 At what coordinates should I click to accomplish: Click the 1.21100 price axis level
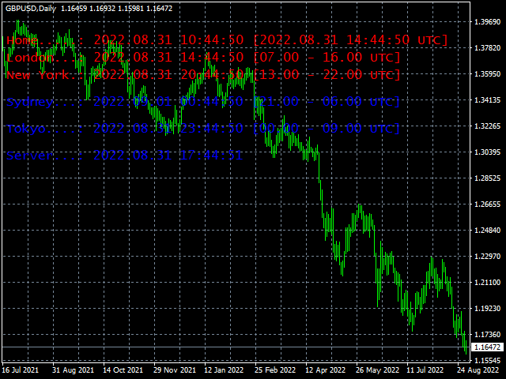[x=486, y=282]
